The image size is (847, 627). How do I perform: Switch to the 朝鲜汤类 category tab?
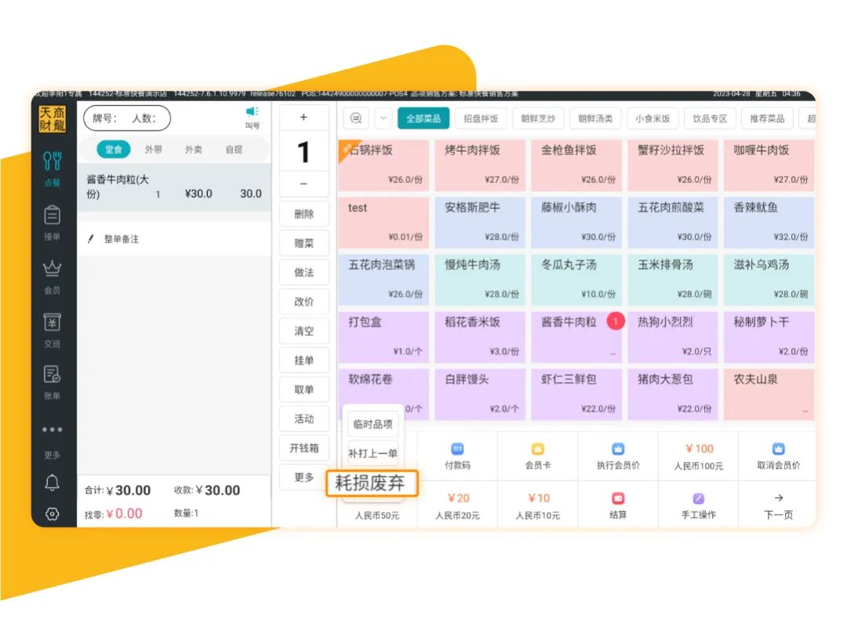pyautogui.click(x=596, y=118)
